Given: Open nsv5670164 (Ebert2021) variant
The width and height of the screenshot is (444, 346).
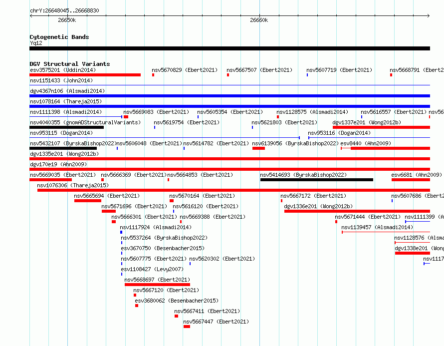Looking at the screenshot, I should click(202, 196).
